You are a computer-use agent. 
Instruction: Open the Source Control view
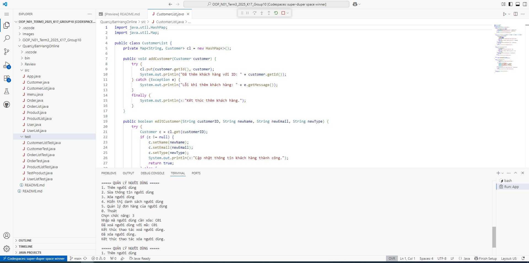(7, 52)
